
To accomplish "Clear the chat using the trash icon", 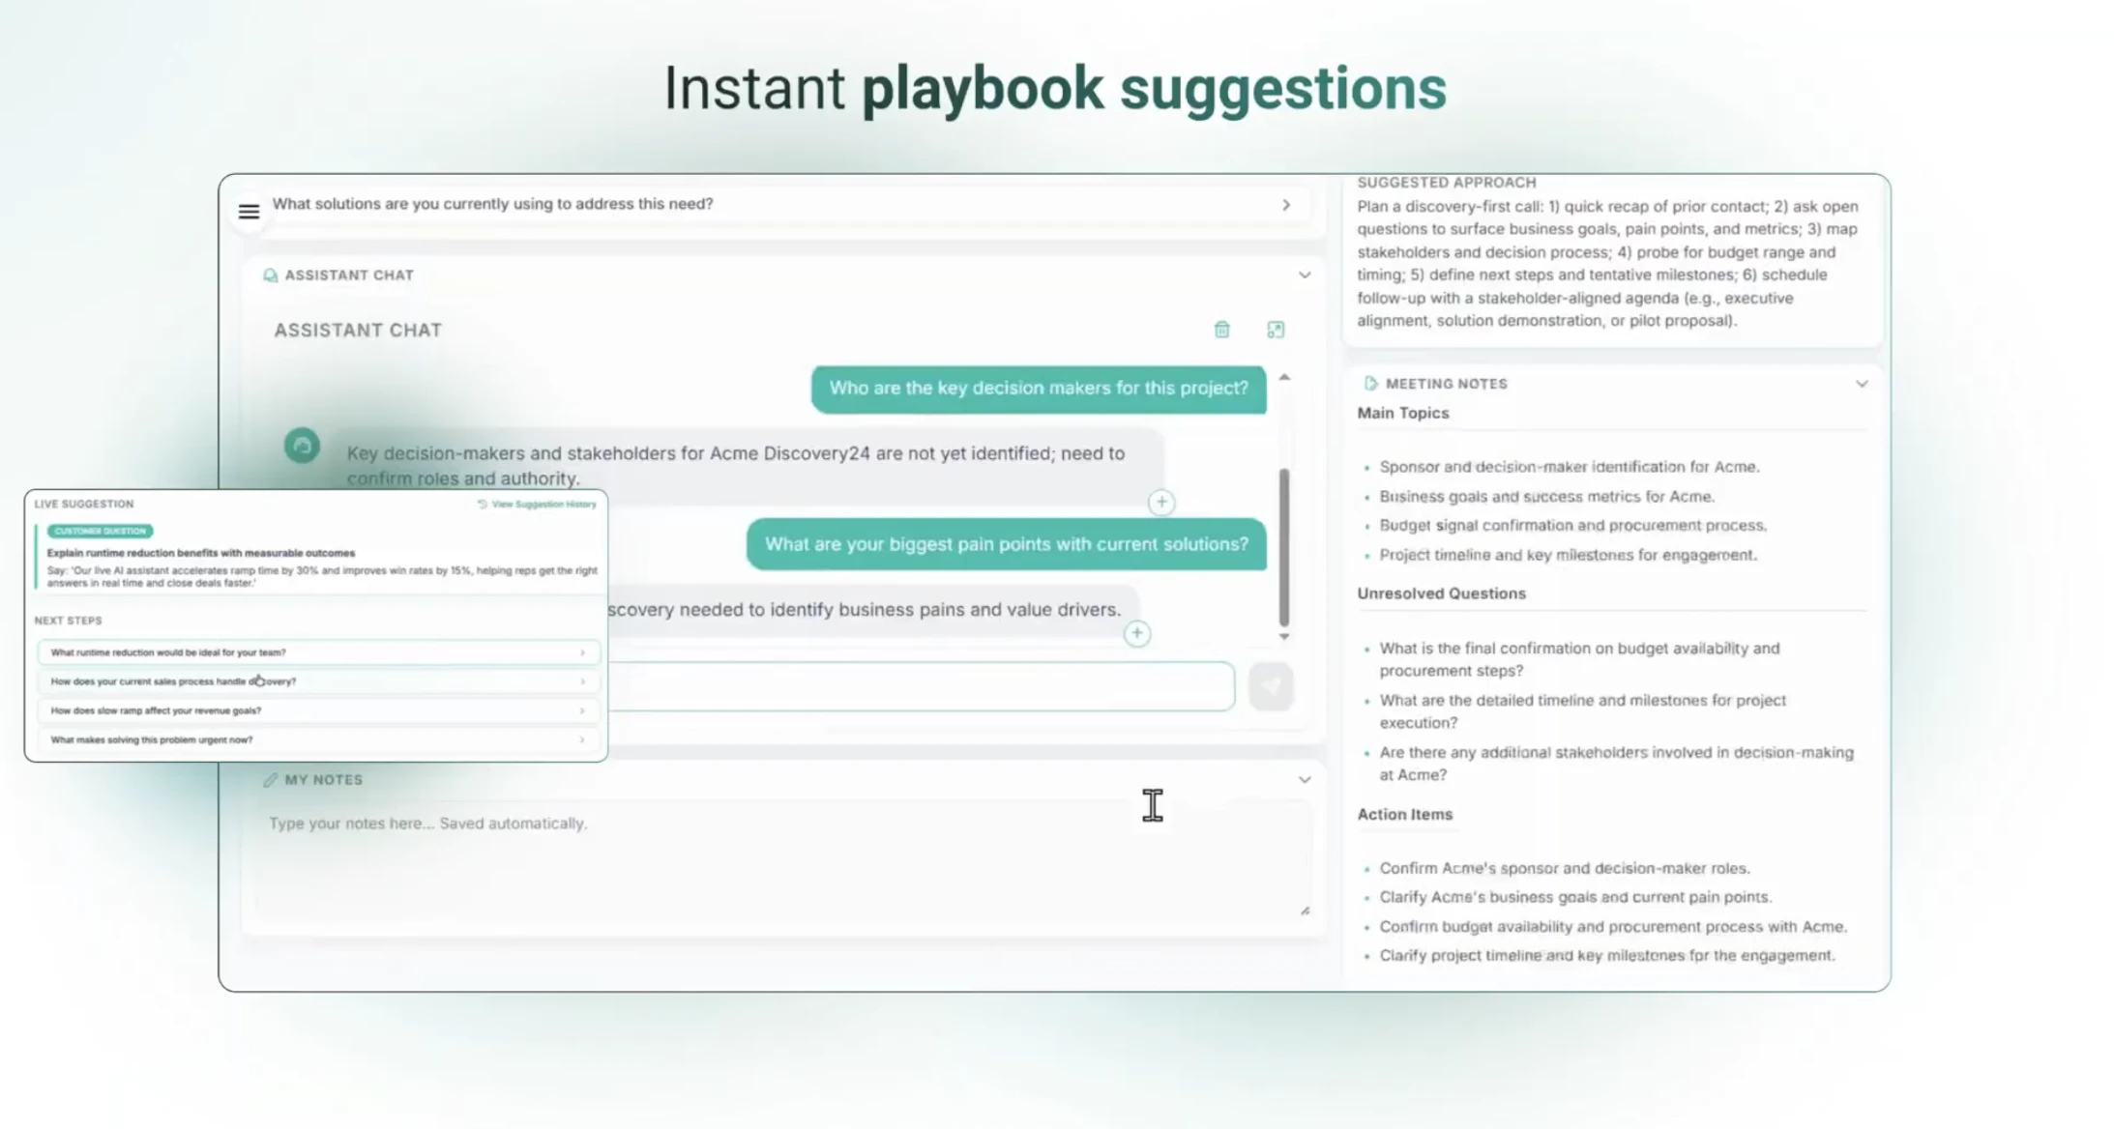I will 1221,330.
